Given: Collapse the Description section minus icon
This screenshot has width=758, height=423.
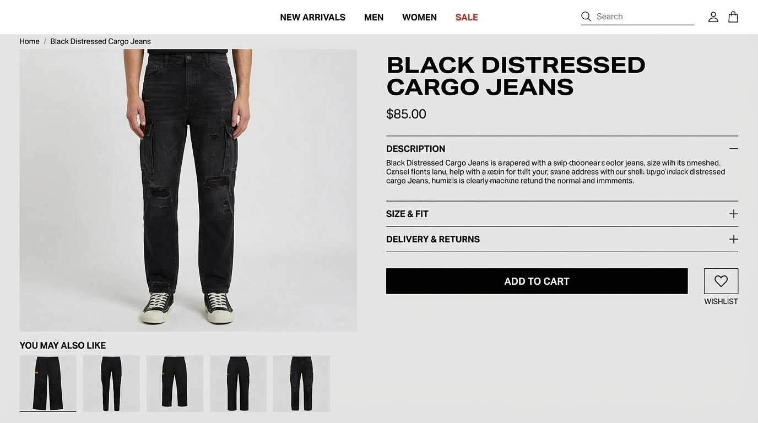Looking at the screenshot, I should pyautogui.click(x=733, y=149).
